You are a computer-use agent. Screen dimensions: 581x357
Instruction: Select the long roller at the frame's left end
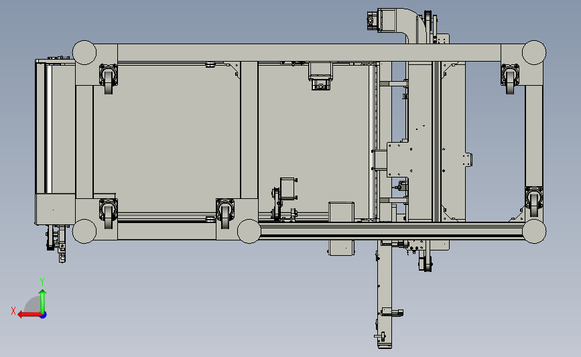[48, 128]
